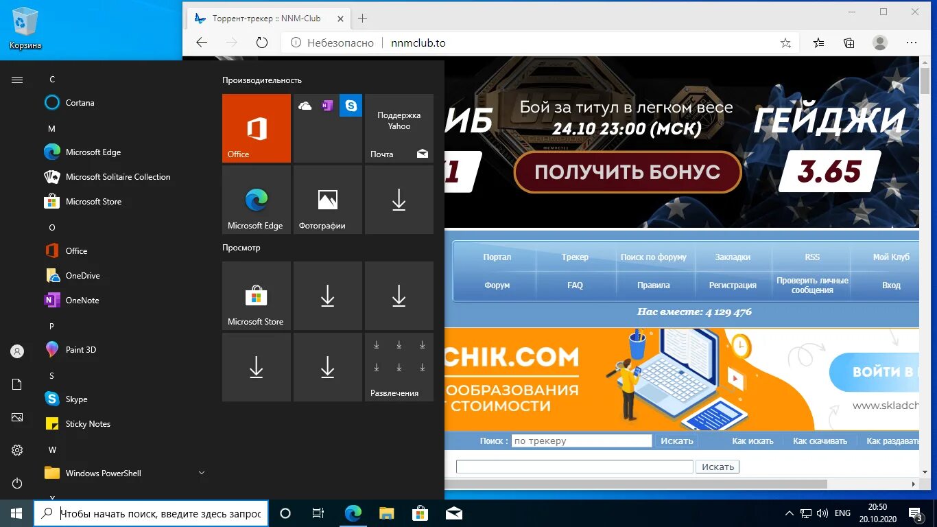
Task: Click the taskbar search box
Action: coord(151,513)
